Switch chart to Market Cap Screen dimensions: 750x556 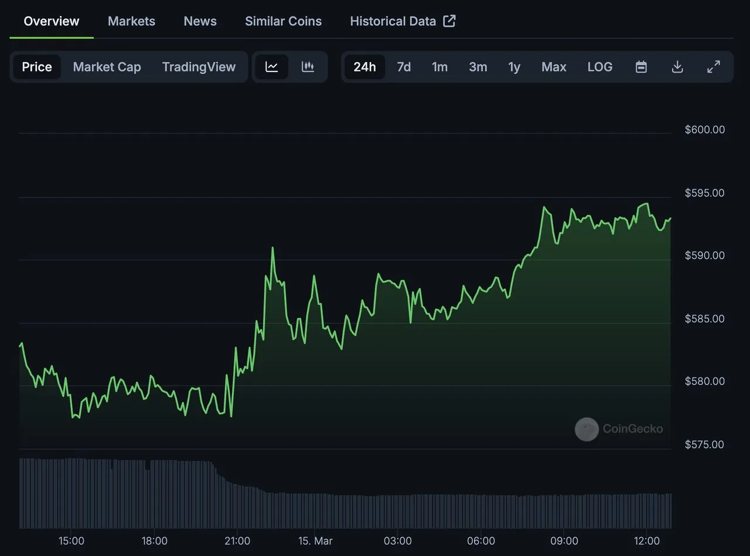[107, 67]
